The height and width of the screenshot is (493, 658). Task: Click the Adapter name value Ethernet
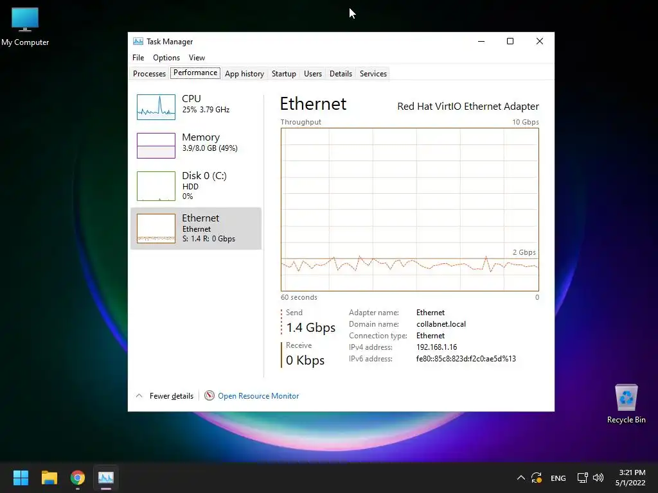click(x=430, y=313)
